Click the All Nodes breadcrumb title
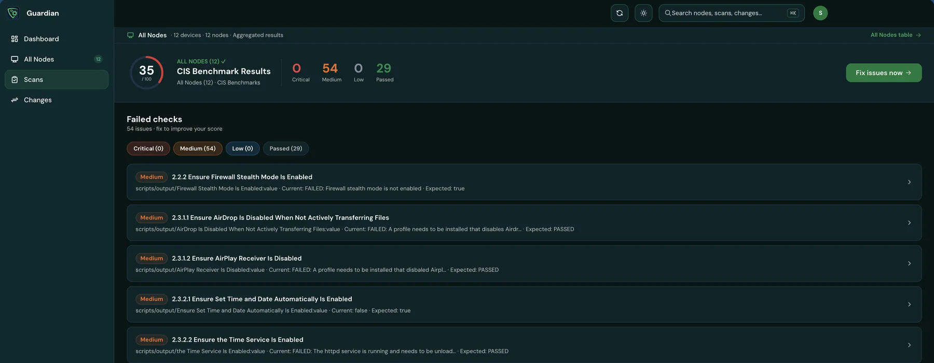 tap(153, 35)
